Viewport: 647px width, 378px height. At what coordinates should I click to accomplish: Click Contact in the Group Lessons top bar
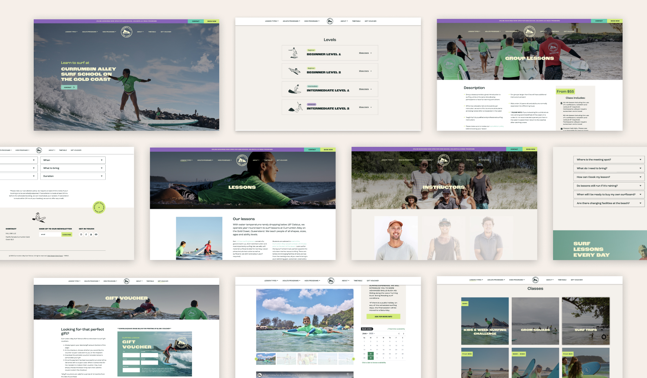pos(599,21)
